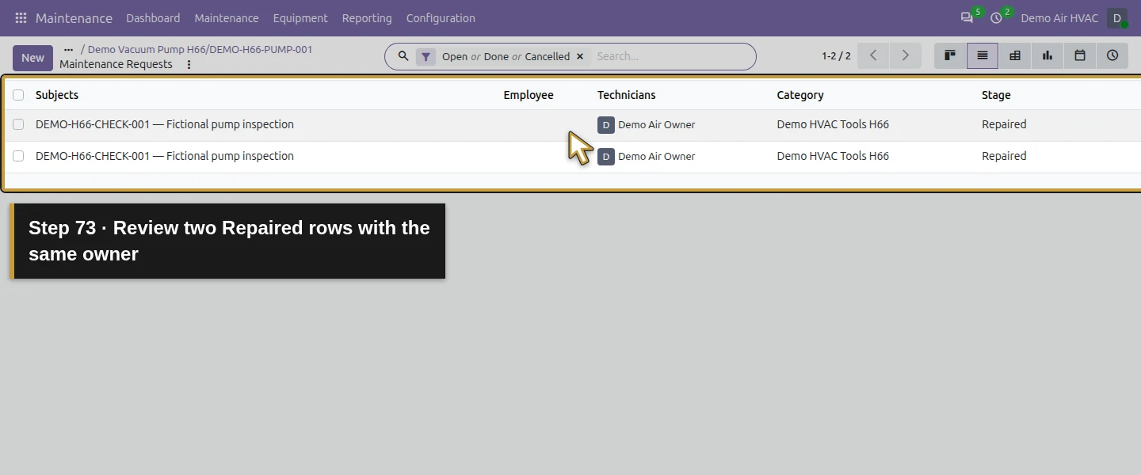Image resolution: width=1141 pixels, height=475 pixels.
Task: Open first DEMO-H66-CHECK-001 request row
Action: [x=165, y=124]
